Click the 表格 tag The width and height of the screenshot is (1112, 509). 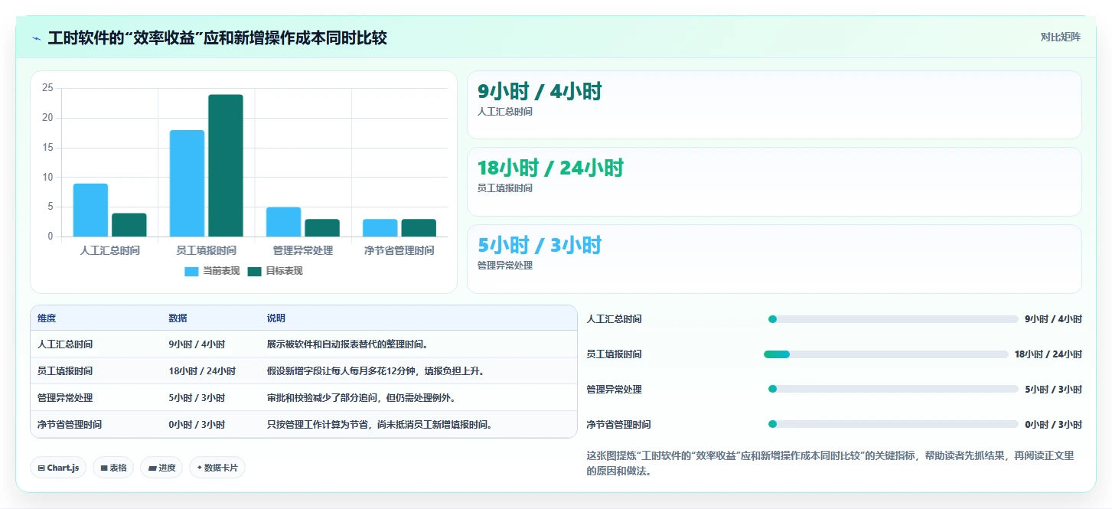point(113,468)
